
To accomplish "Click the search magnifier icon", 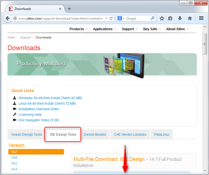I will click(x=152, y=18).
